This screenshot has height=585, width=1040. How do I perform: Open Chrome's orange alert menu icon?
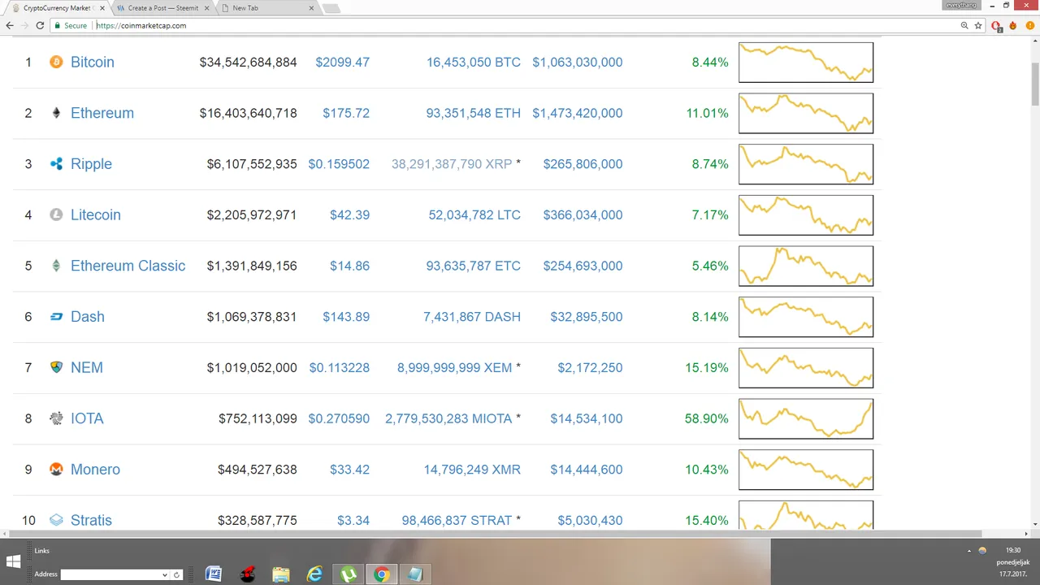pyautogui.click(x=1029, y=25)
